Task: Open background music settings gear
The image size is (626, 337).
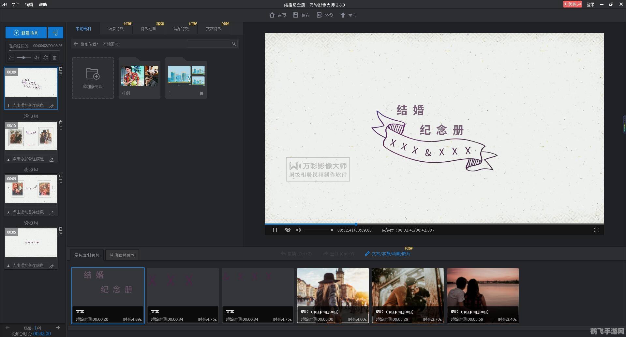Action: tap(46, 58)
